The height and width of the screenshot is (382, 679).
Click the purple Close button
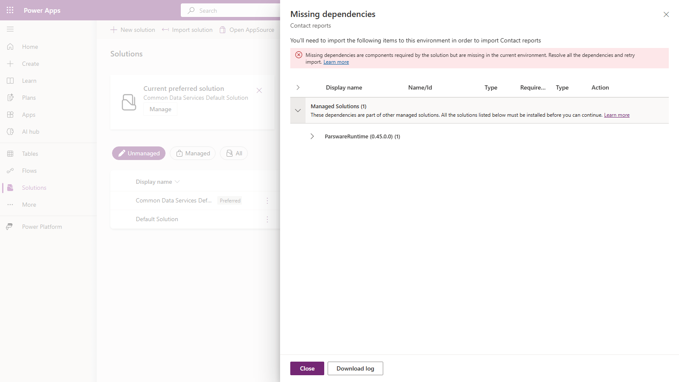307,368
